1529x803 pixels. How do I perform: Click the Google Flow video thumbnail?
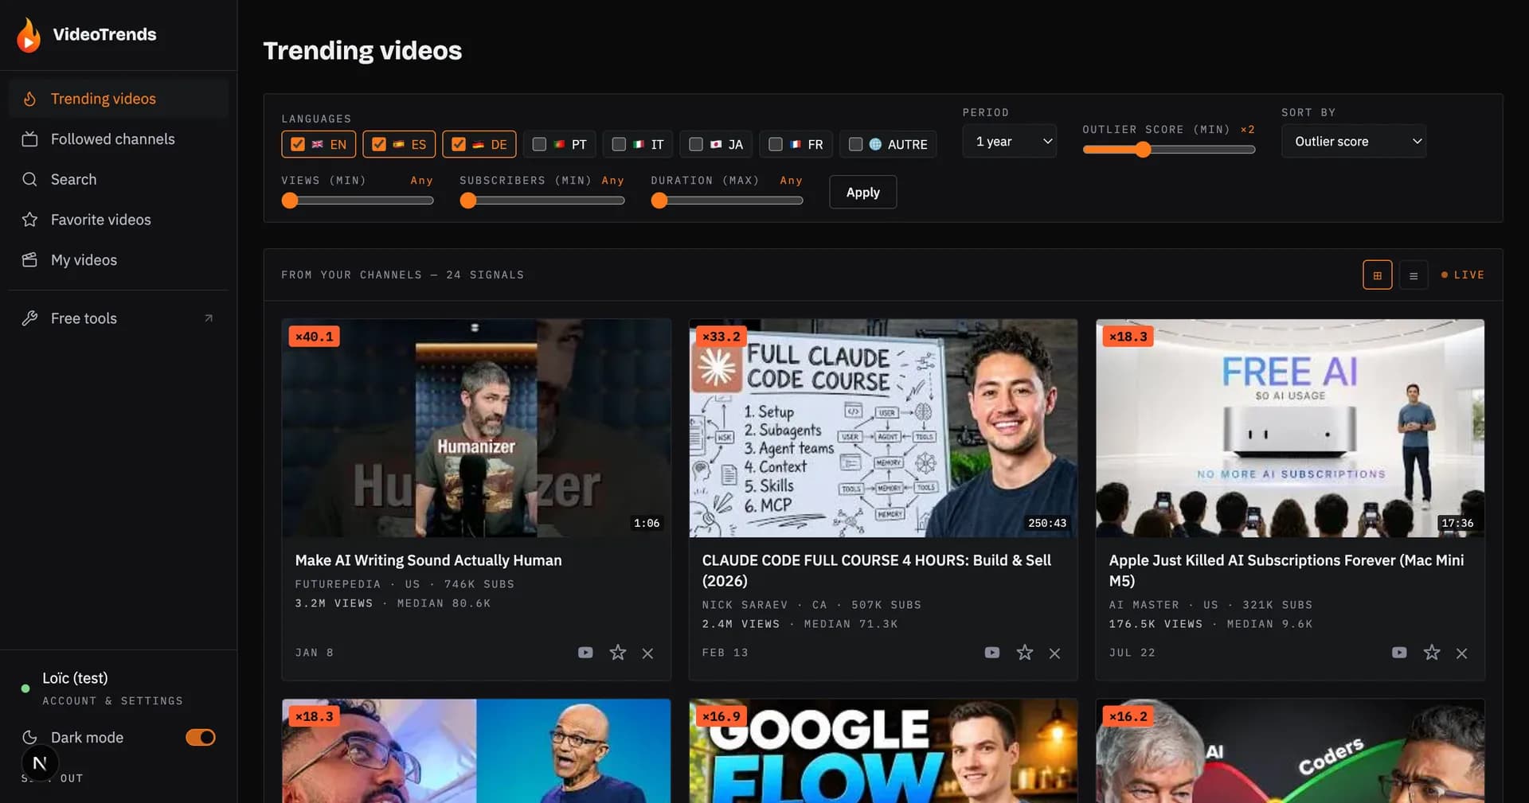point(883,751)
